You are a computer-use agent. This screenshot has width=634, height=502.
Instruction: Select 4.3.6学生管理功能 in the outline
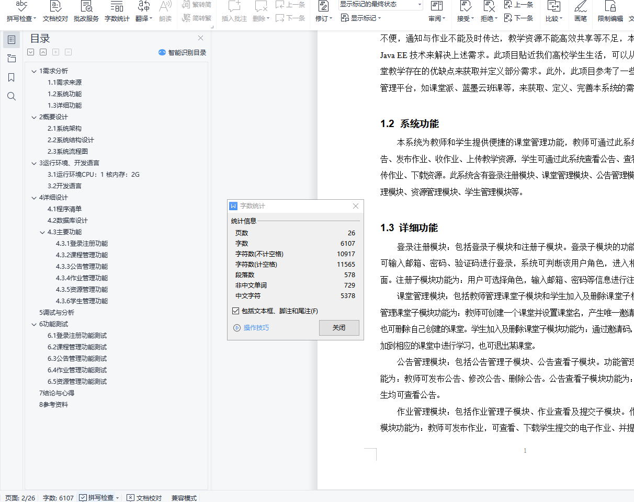tap(82, 301)
